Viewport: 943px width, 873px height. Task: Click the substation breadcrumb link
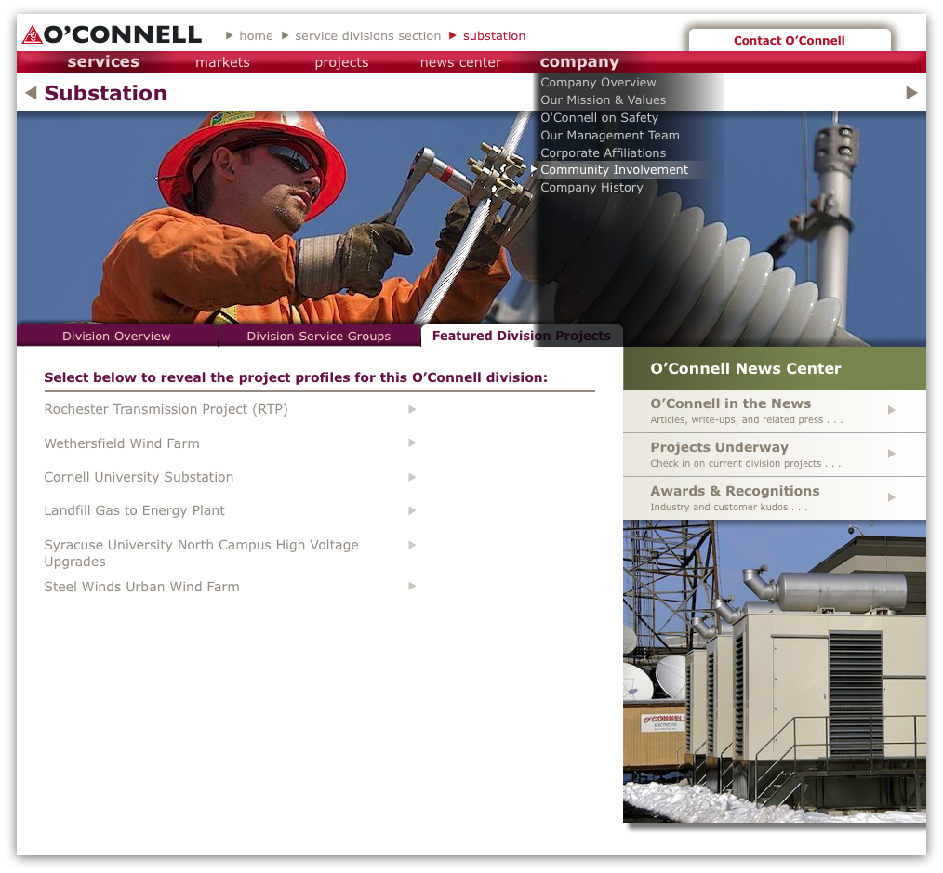(495, 36)
